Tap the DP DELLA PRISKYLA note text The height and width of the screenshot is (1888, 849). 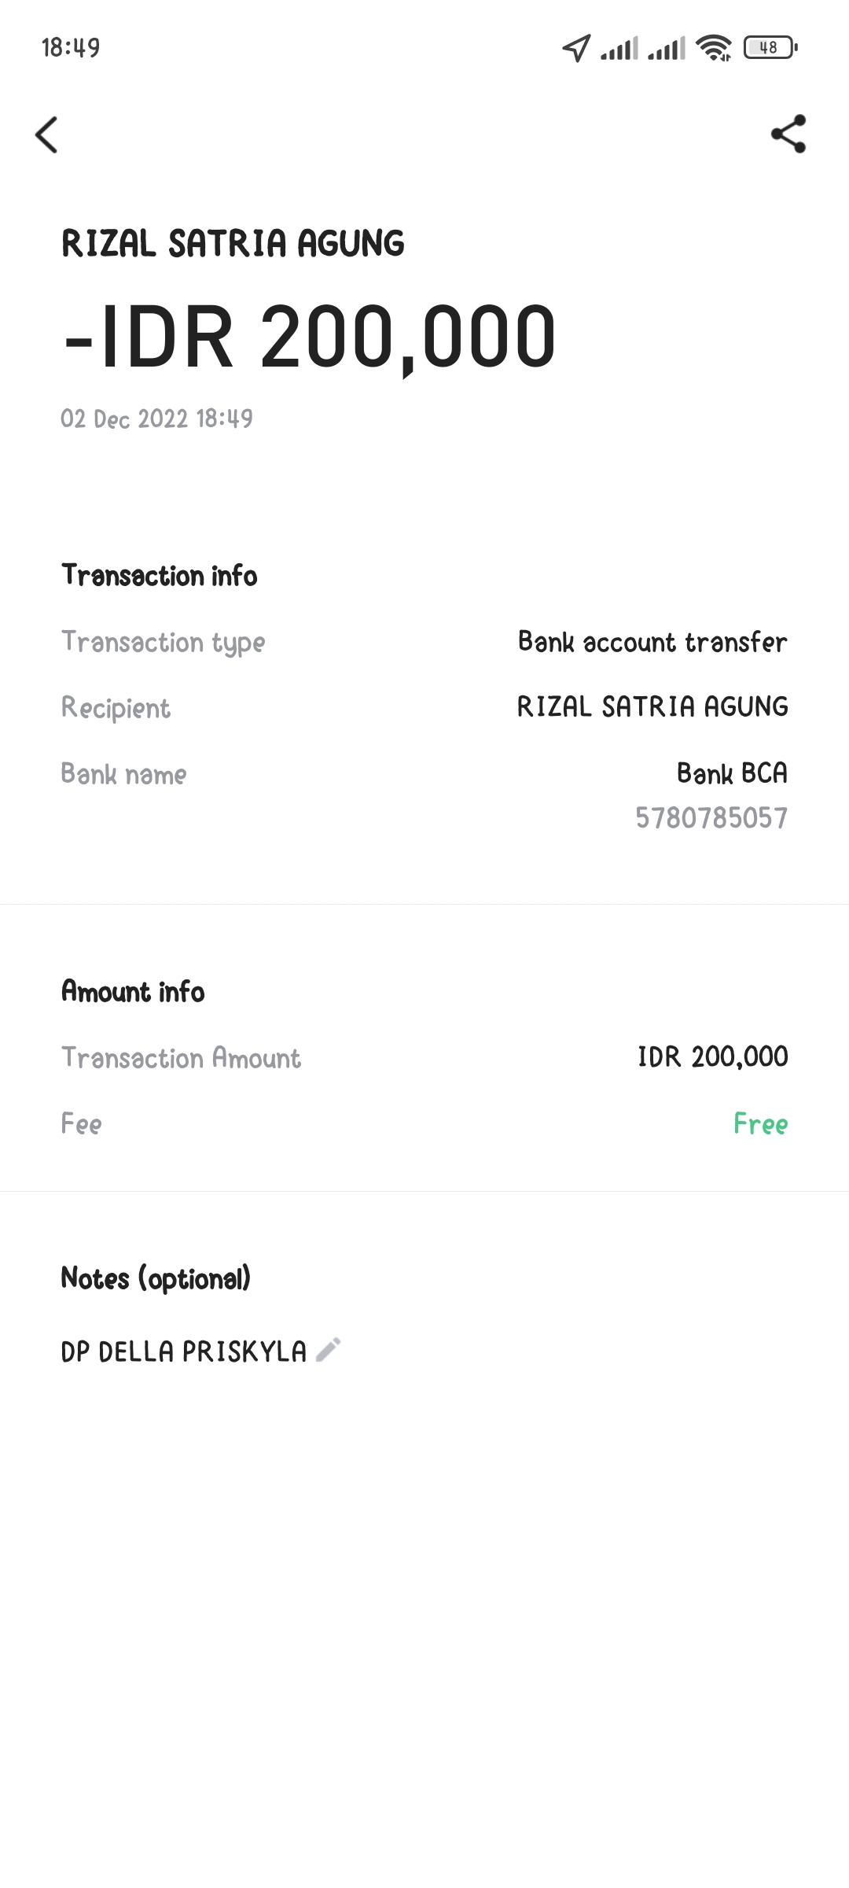point(184,1351)
